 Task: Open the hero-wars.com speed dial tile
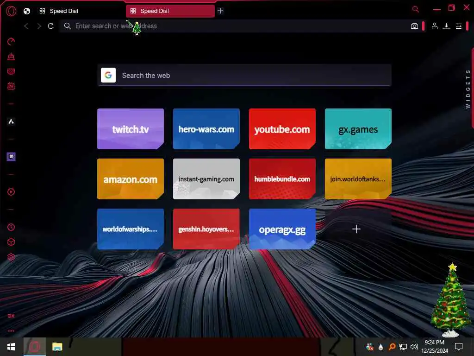[x=206, y=129]
